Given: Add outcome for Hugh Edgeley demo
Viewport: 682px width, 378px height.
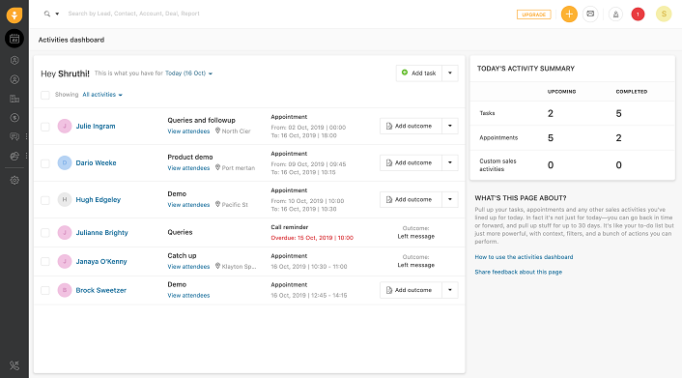Looking at the screenshot, I should click(411, 199).
